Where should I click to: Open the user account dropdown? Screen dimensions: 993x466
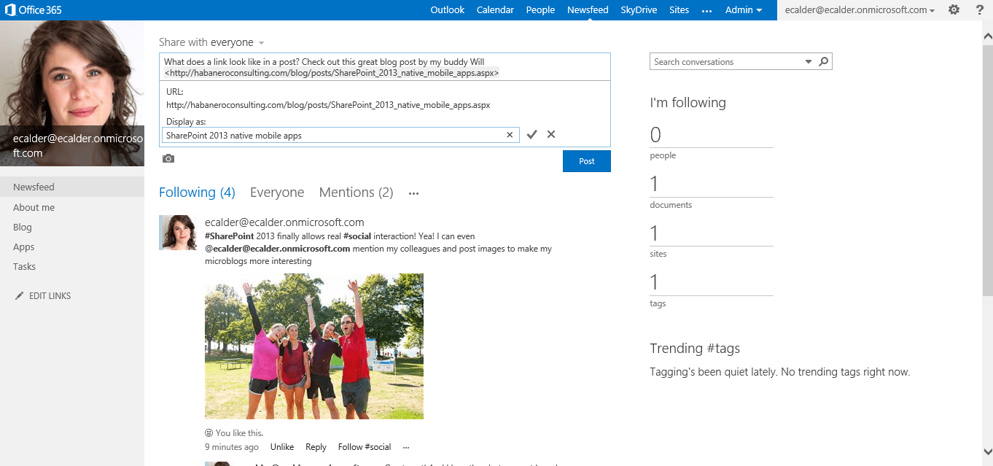point(860,10)
